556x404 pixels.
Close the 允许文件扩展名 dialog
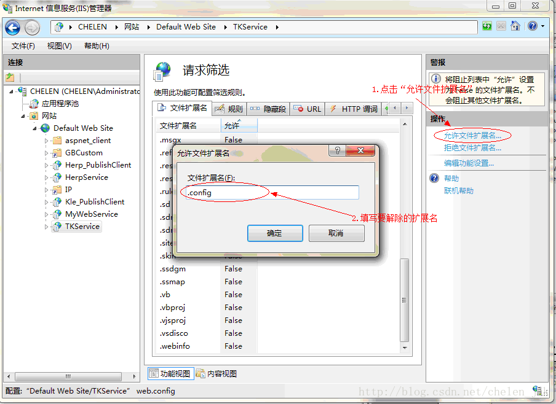click(x=360, y=150)
